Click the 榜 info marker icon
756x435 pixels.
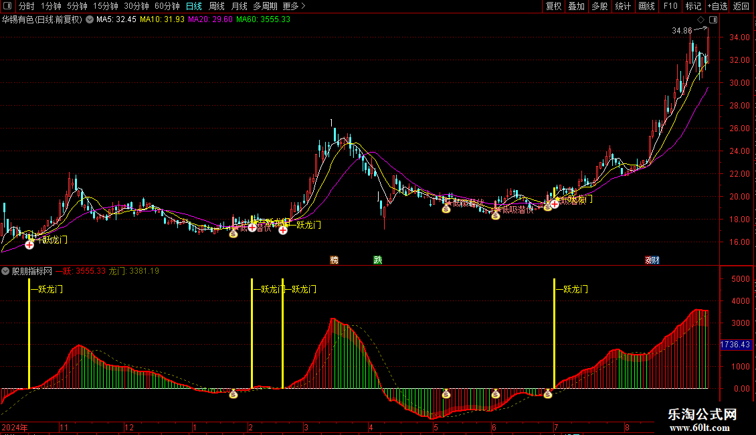[x=334, y=260]
